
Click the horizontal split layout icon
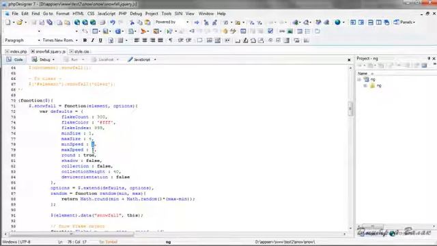coord(370,23)
